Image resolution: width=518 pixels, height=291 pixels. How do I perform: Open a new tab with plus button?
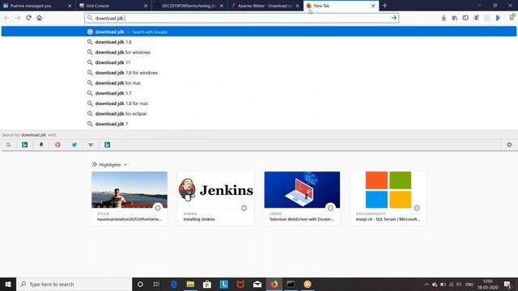point(384,6)
